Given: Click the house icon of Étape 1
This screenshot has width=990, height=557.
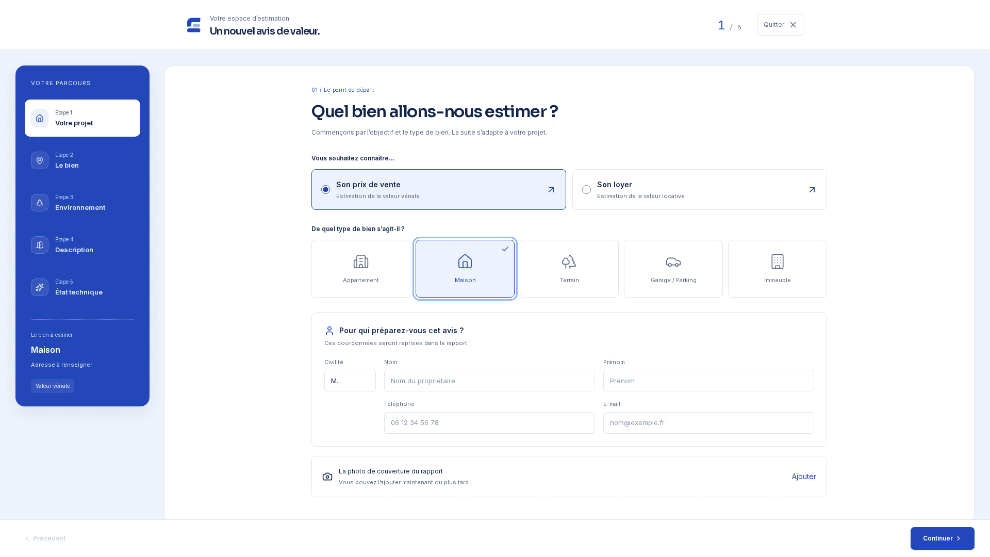Looking at the screenshot, I should pos(40,118).
